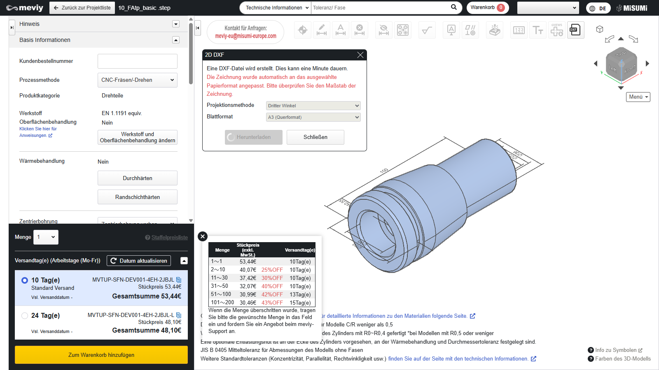
Task: Click the search magnifier icon
Action: click(x=453, y=7)
